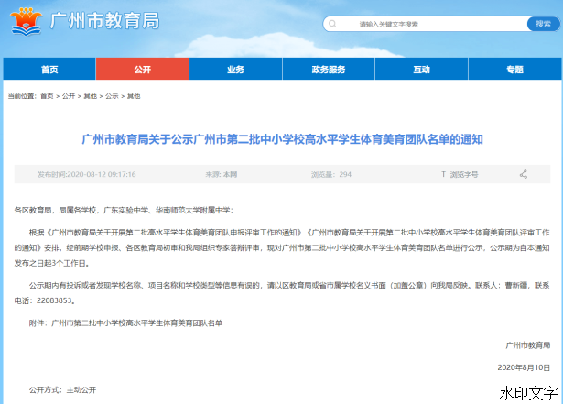Screen dimensions: 563x404
Task: Click the salutation line 各区教育局
Action: (124, 211)
